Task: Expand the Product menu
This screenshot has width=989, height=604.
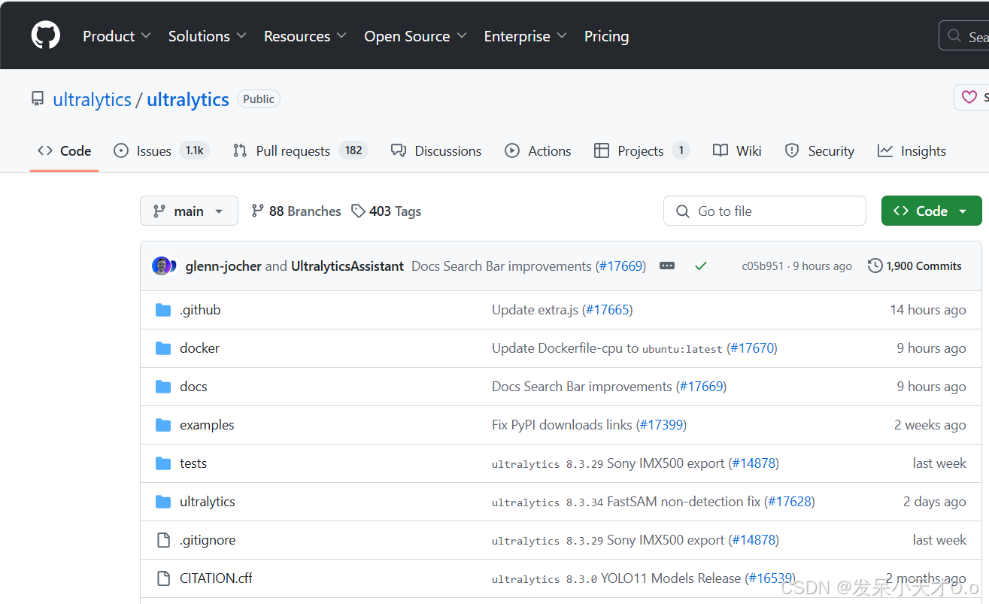Action: [117, 36]
